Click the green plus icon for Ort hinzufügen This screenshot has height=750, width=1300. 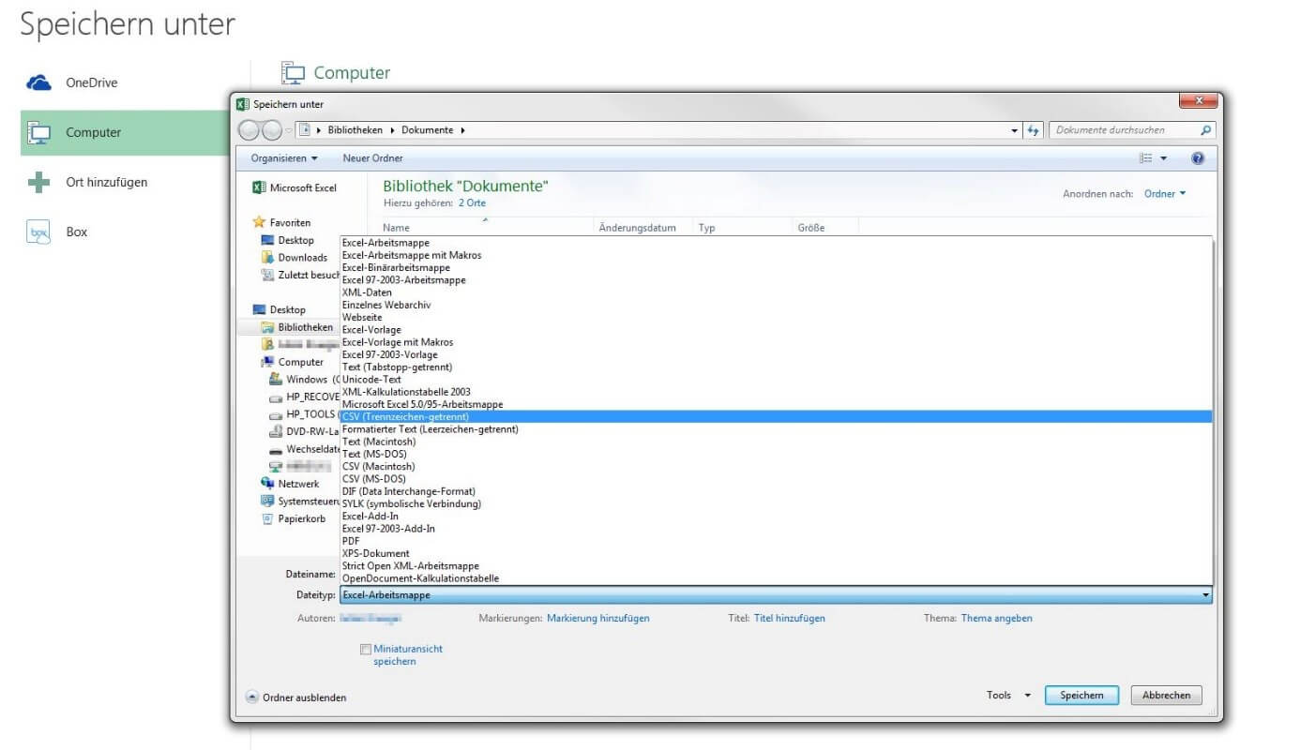38,182
